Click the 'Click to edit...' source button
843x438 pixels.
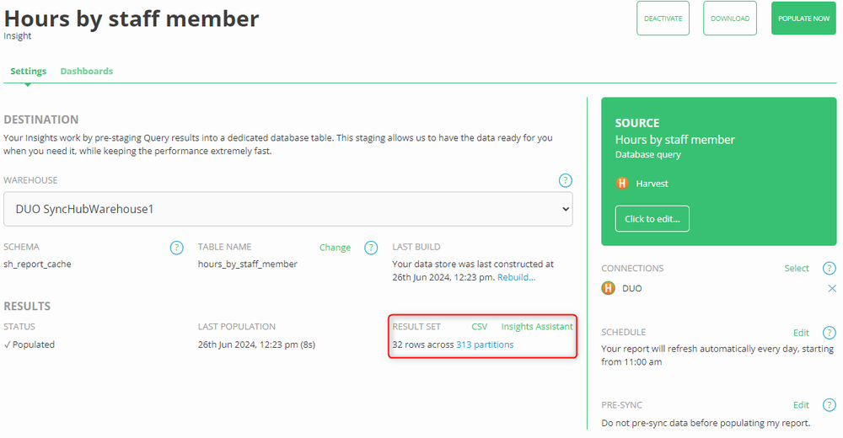click(652, 219)
